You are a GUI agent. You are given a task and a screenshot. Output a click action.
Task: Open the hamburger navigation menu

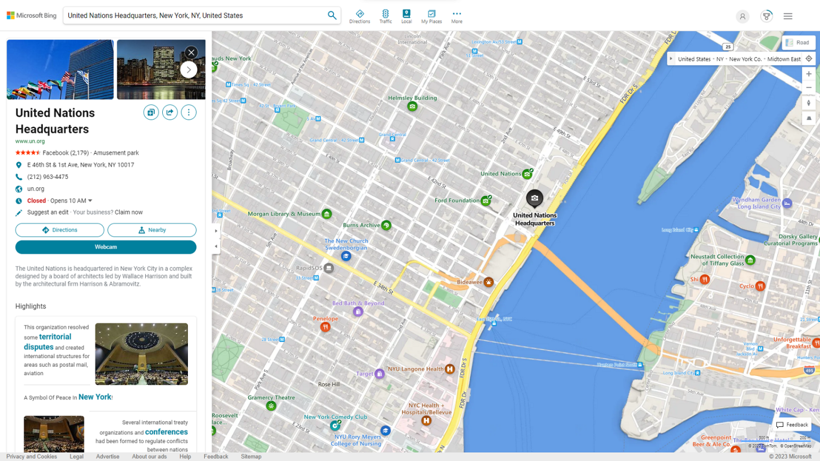click(788, 16)
